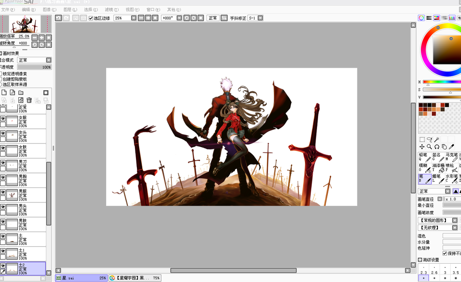Show the color wheel panel icon
Image resolution: width=461 pixels, height=282 pixels.
click(x=421, y=18)
